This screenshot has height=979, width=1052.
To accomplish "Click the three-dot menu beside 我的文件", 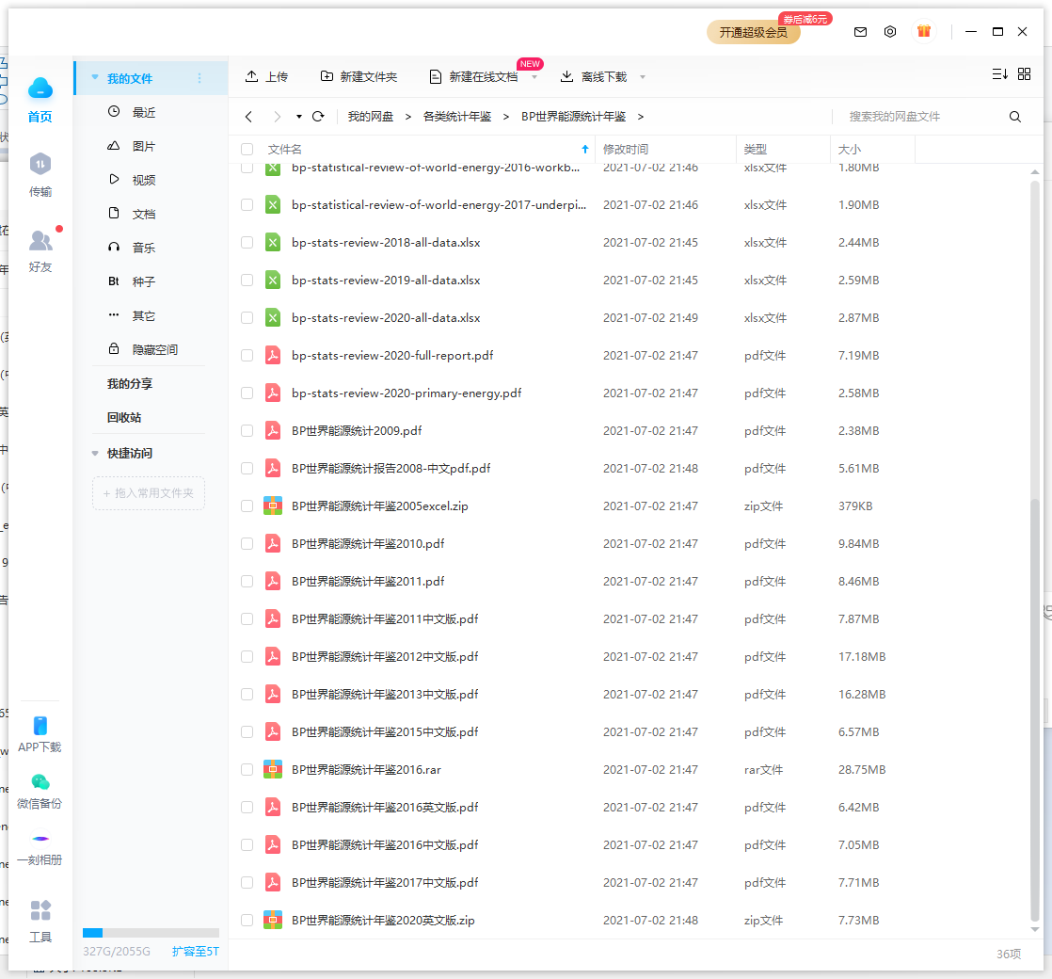I will pos(199,78).
